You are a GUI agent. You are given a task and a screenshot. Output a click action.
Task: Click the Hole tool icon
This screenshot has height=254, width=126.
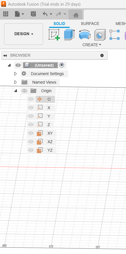(x=100, y=35)
